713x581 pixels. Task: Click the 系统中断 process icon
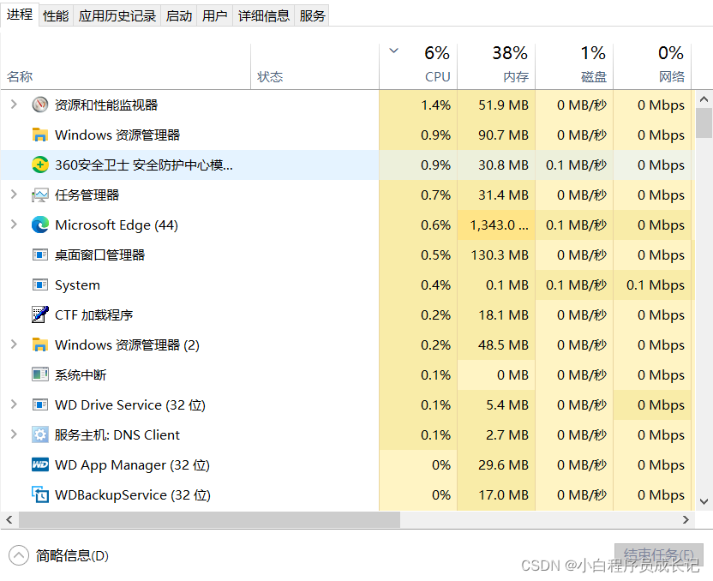click(40, 374)
